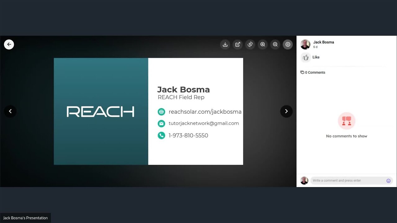Zoom in on the image
Viewport: 397px width, 223px height.
point(263,44)
